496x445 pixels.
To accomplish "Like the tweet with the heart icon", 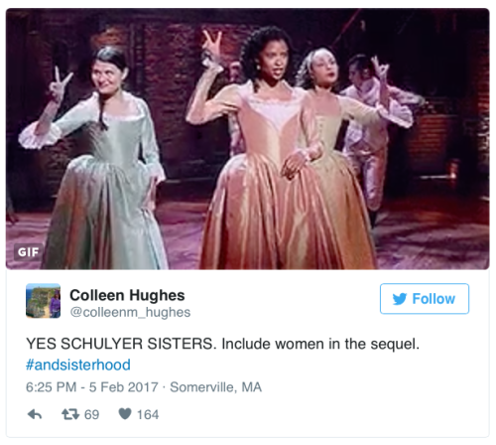I will tap(125, 414).
